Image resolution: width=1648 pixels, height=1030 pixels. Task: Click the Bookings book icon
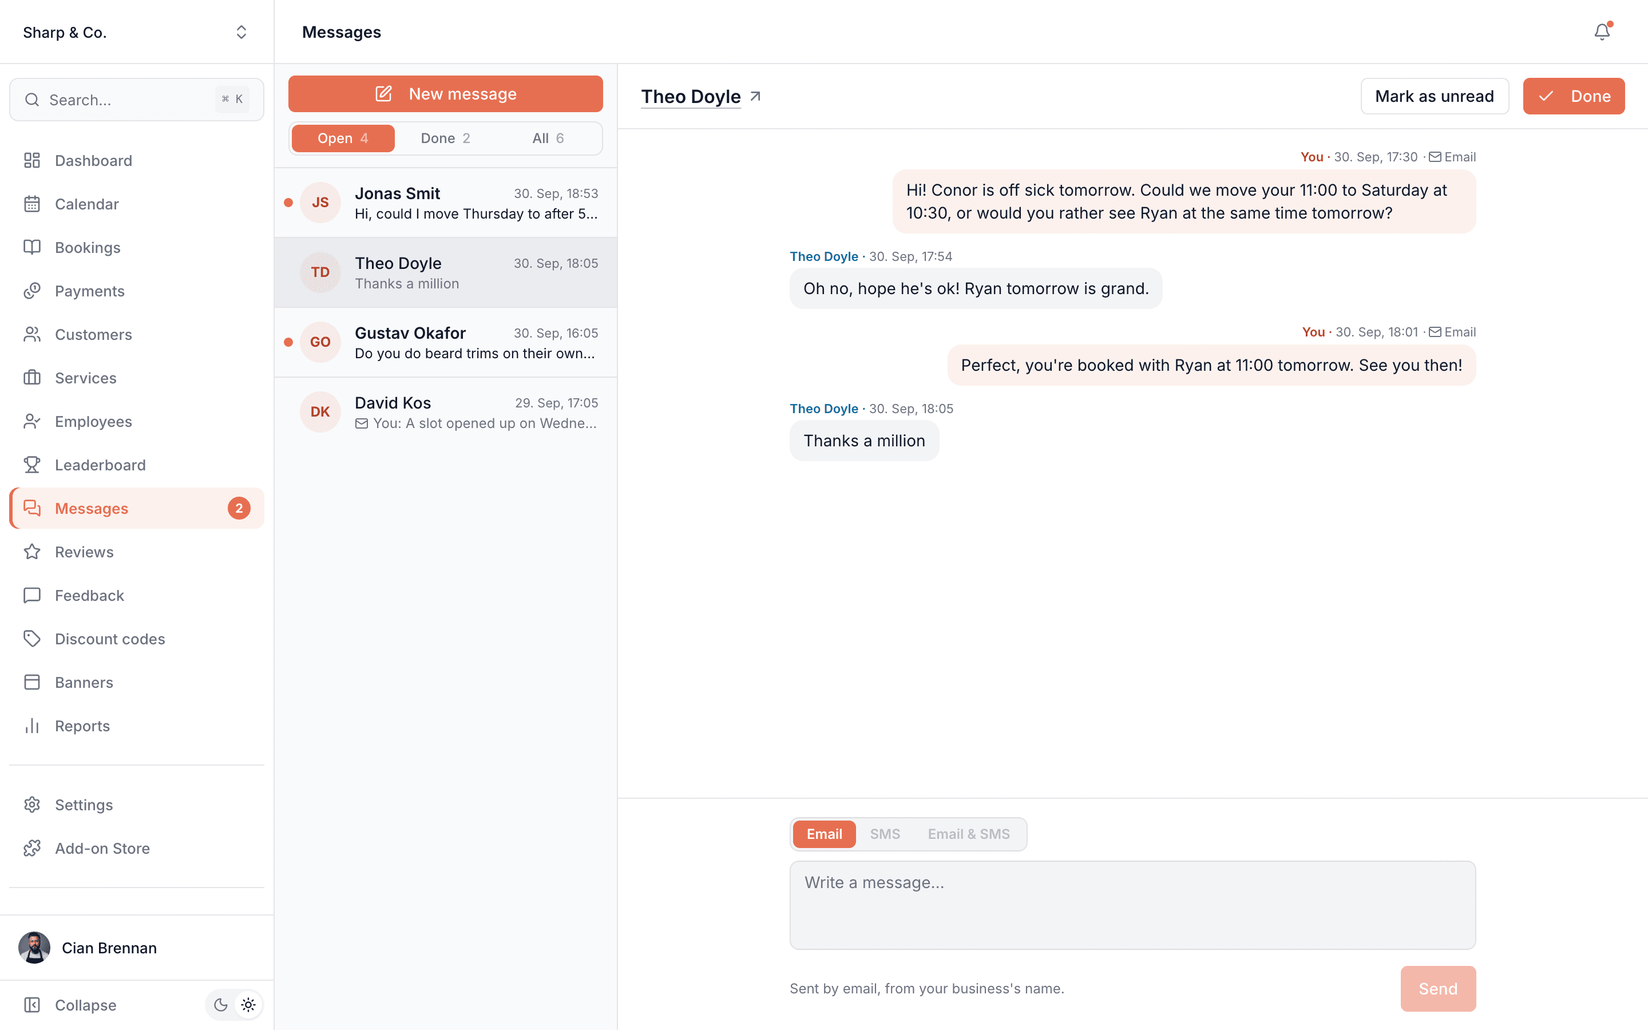pyautogui.click(x=32, y=247)
